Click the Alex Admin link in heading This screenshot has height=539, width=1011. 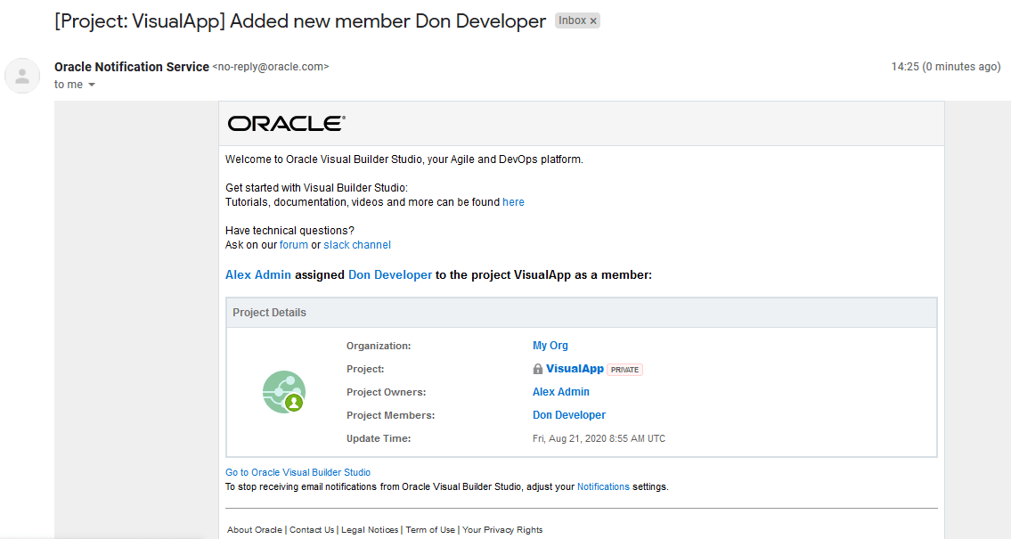coord(258,275)
